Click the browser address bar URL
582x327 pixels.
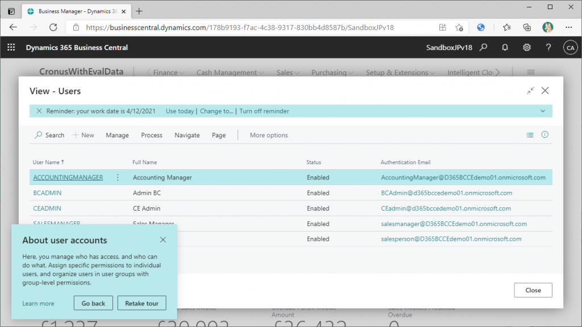240,27
